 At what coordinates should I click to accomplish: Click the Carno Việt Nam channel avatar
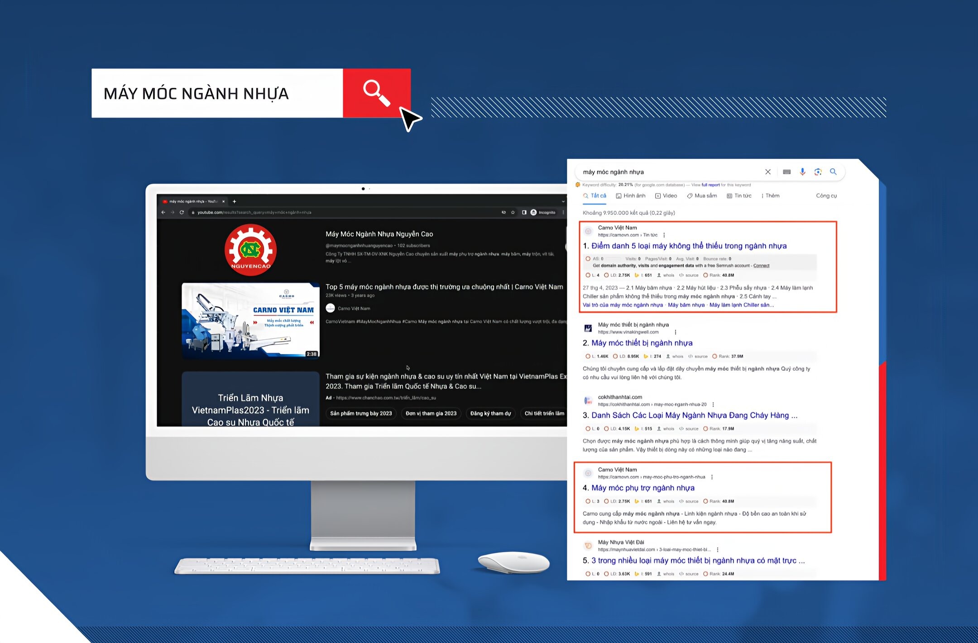pyautogui.click(x=331, y=308)
